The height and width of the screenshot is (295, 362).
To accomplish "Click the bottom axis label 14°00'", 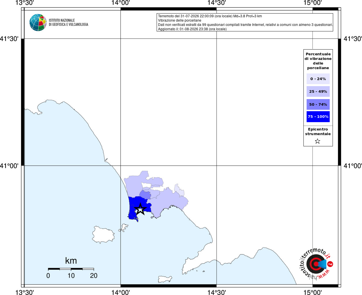I will tap(121, 292).
